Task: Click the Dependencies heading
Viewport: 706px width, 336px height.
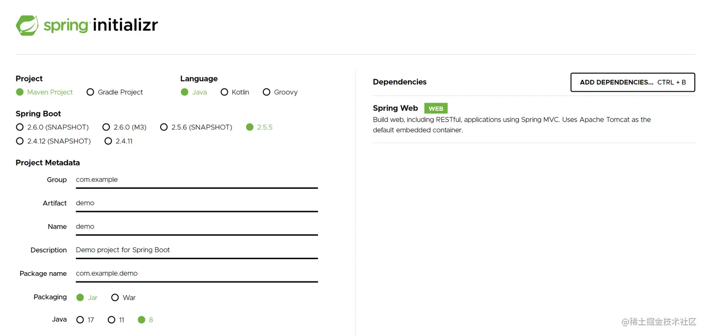Action: [x=400, y=82]
